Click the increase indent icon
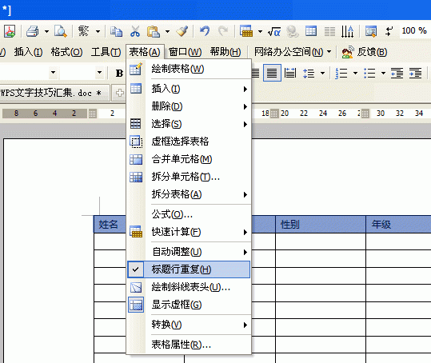 pyautogui.click(x=415, y=74)
